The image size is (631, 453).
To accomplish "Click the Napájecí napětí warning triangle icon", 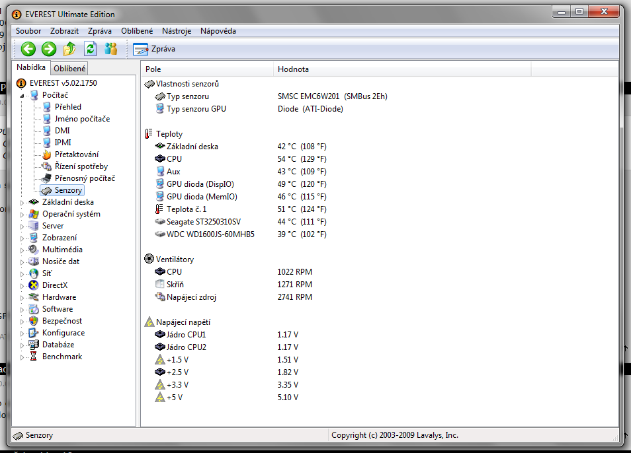I will tap(149, 322).
